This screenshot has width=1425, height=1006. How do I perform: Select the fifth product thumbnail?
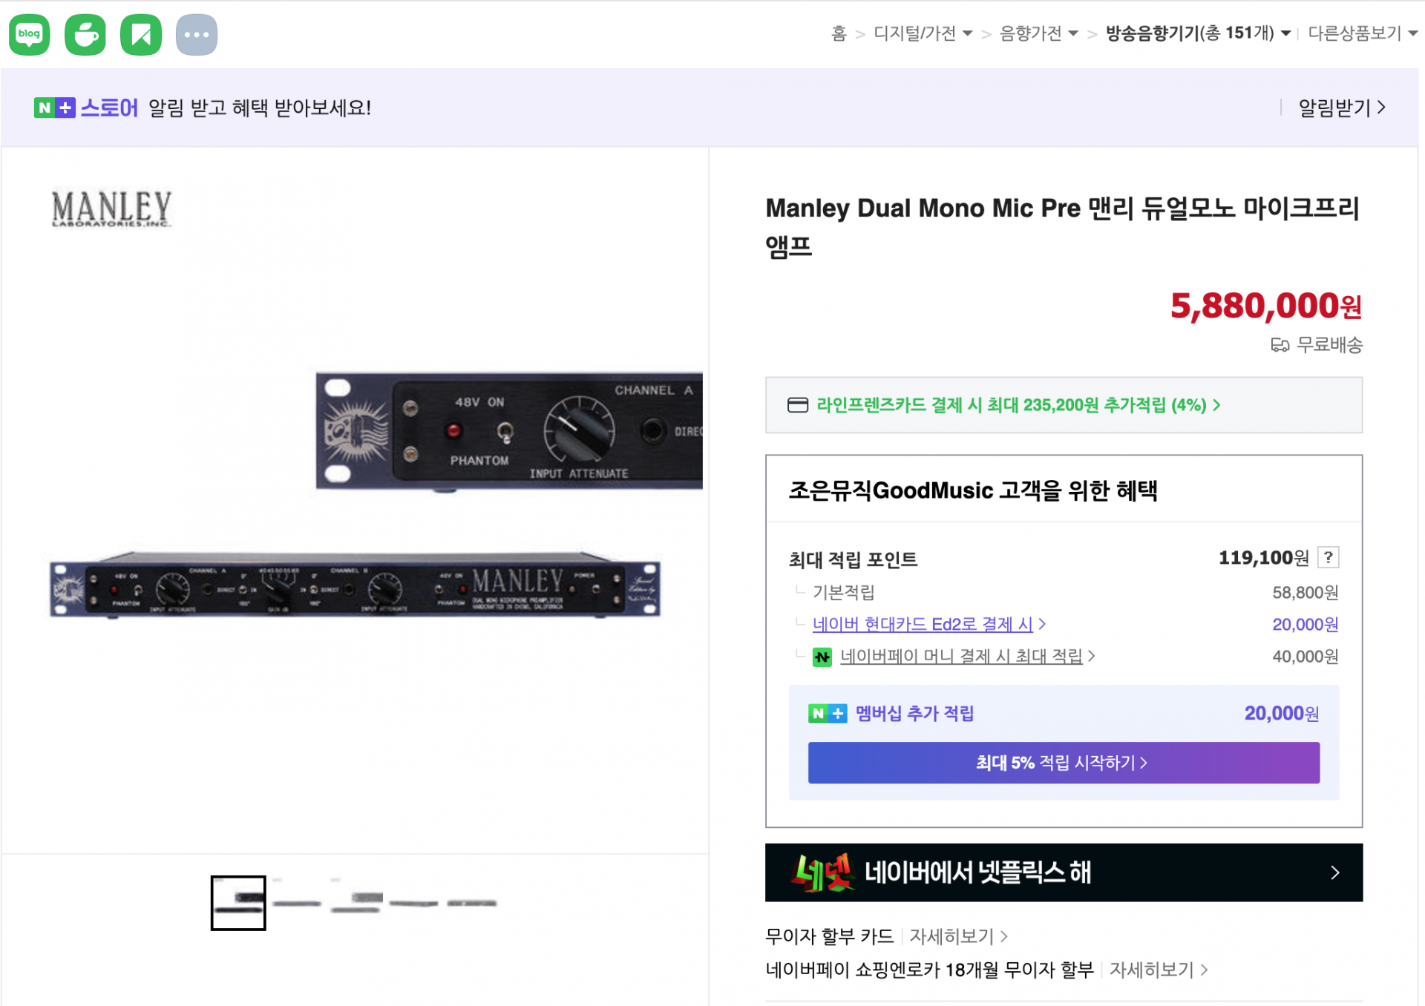click(472, 903)
